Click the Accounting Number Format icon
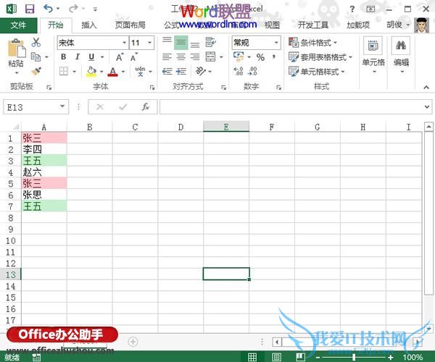435x362 pixels. (239, 56)
